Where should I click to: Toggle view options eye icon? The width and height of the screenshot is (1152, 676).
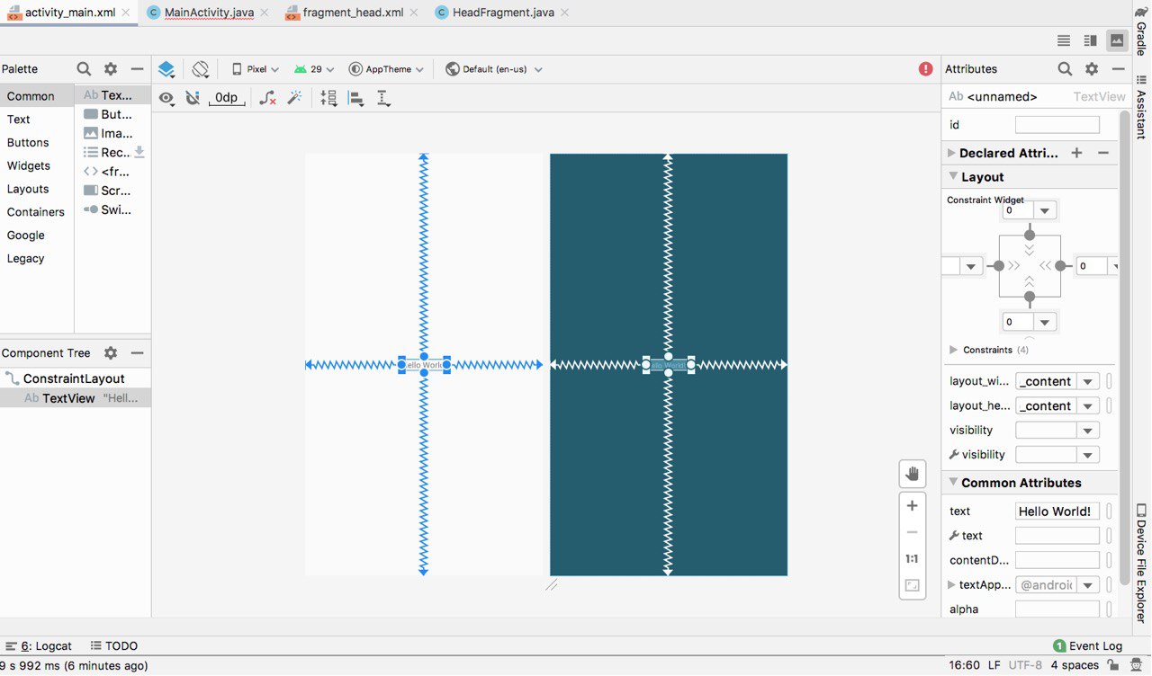pos(166,98)
